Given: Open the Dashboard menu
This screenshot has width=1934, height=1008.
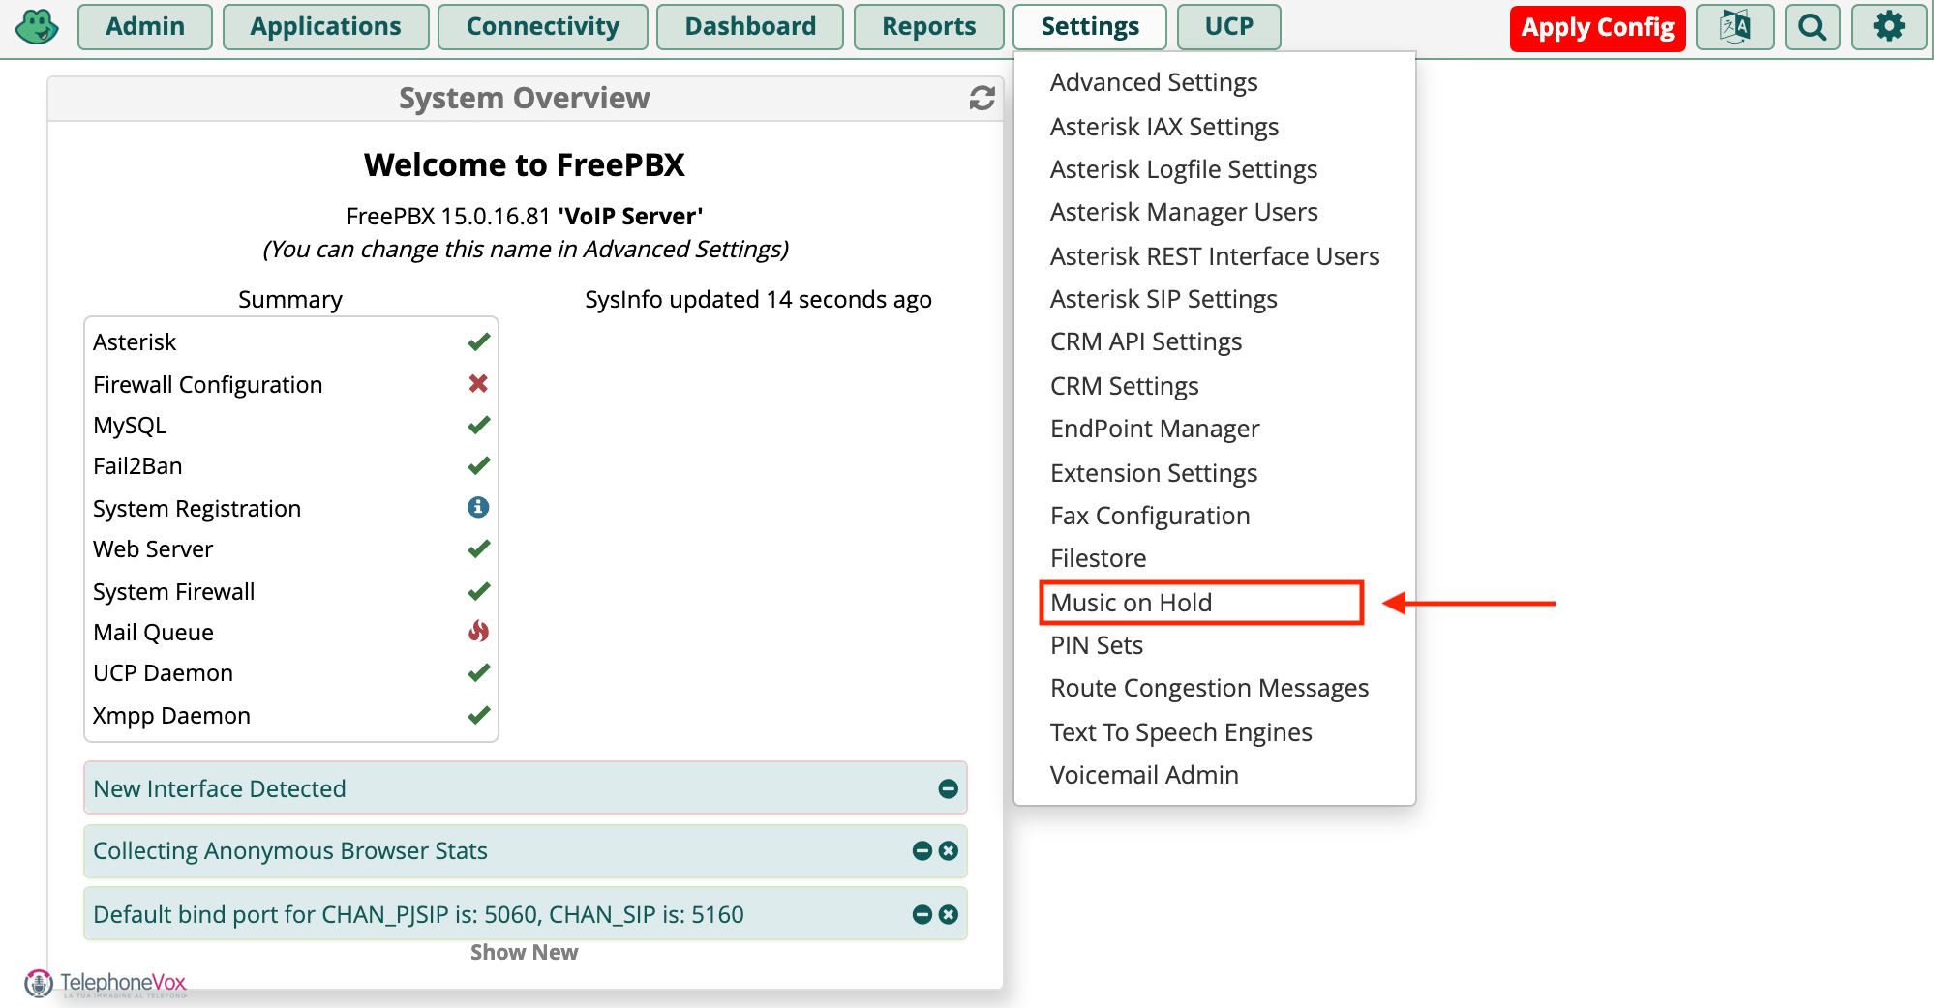Looking at the screenshot, I should click(x=750, y=27).
